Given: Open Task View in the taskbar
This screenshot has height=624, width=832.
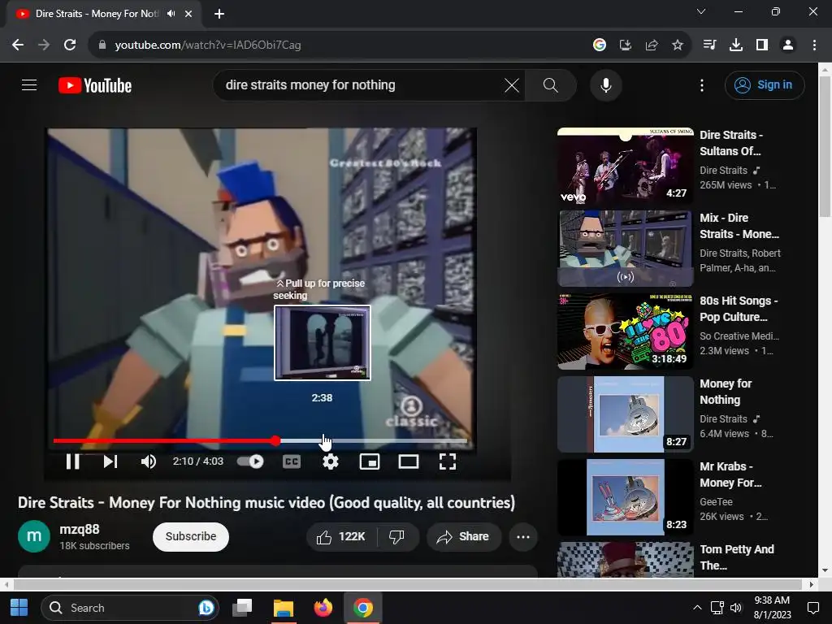Looking at the screenshot, I should tap(242, 608).
